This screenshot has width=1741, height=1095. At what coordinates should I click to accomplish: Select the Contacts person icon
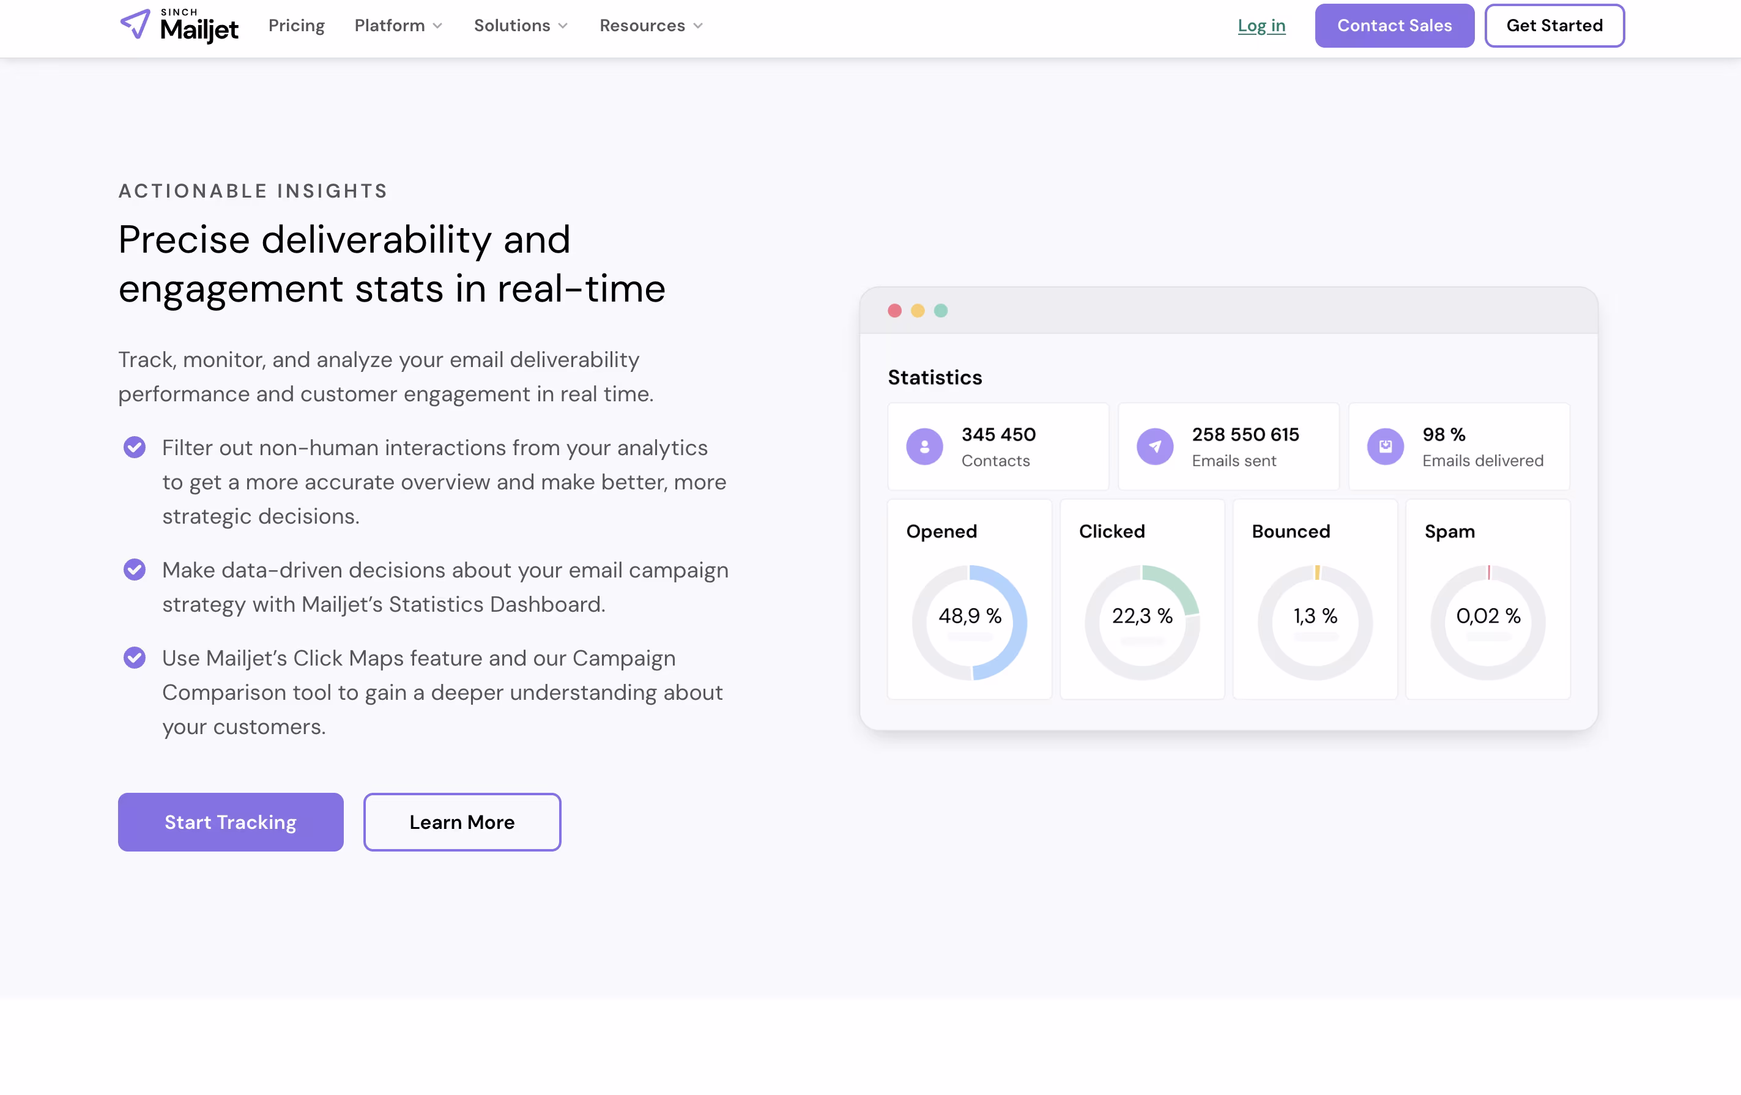[x=924, y=446]
